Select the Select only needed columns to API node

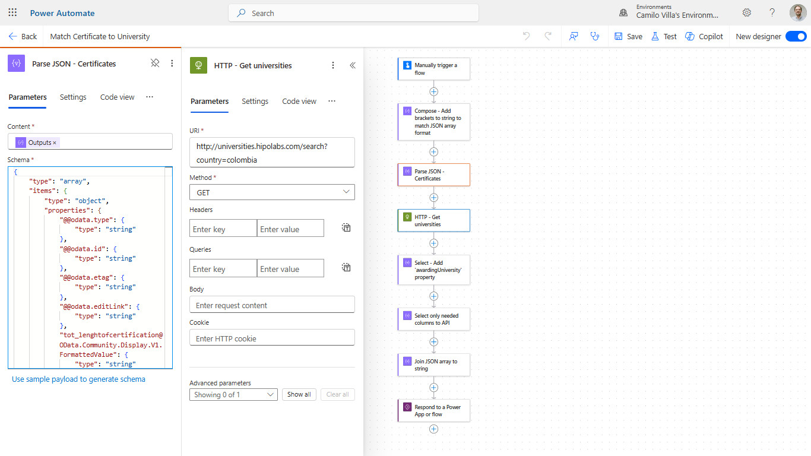click(x=433, y=319)
